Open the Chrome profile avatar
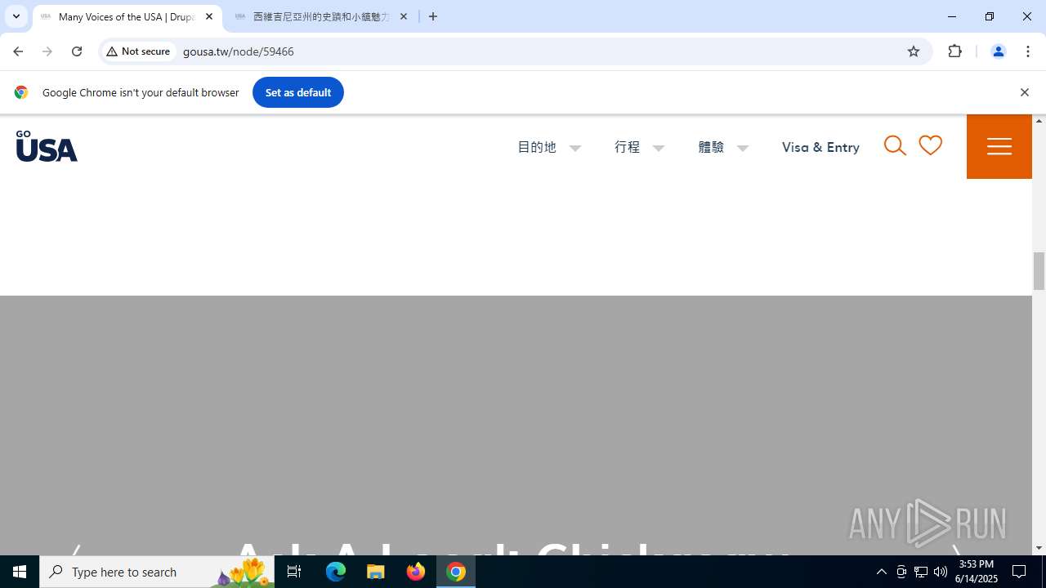The height and width of the screenshot is (588, 1046). click(x=998, y=51)
